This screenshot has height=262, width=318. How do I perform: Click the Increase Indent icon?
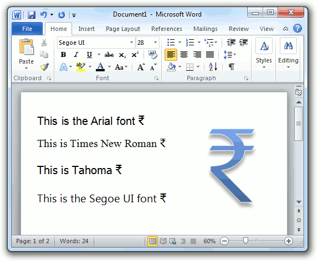(x=243, y=42)
